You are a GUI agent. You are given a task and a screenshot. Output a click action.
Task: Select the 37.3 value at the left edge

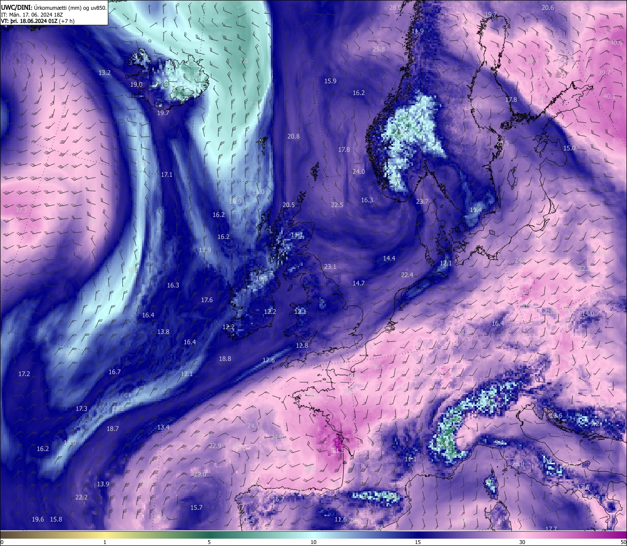point(21,210)
